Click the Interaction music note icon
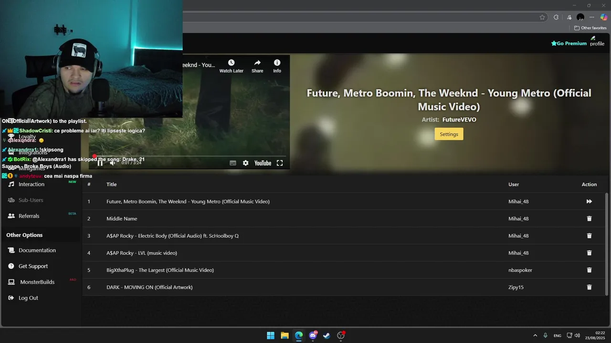The width and height of the screenshot is (611, 343). coord(11,184)
